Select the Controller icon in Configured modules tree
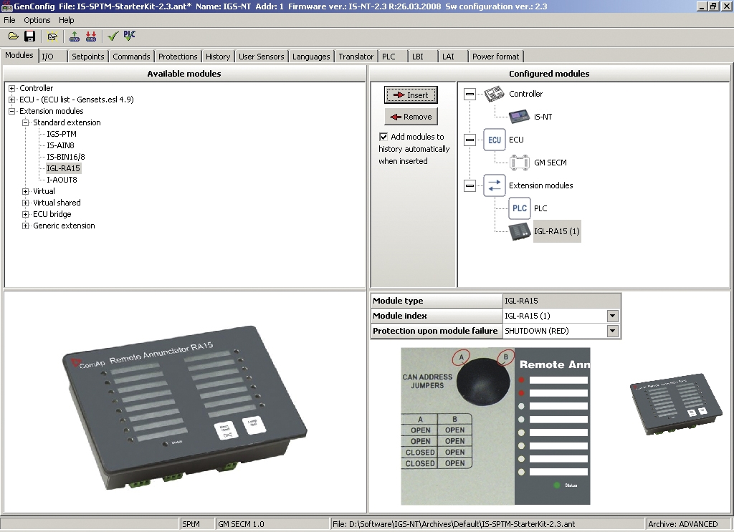 pyautogui.click(x=495, y=93)
